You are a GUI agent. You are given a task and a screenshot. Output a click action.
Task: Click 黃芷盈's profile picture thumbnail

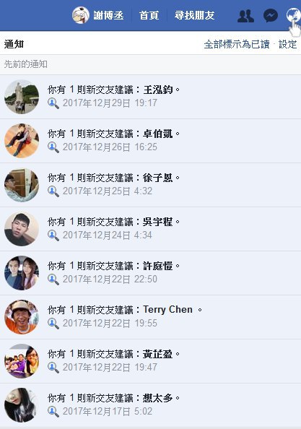pos(22,361)
